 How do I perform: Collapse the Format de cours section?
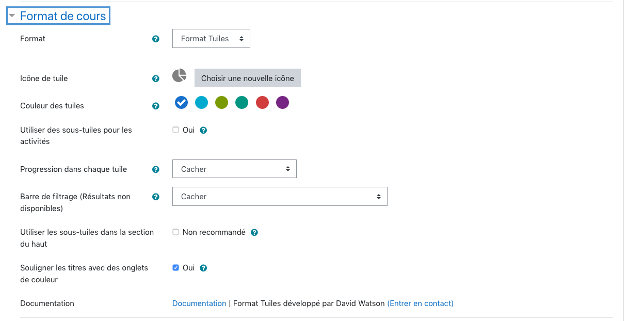tap(58, 16)
